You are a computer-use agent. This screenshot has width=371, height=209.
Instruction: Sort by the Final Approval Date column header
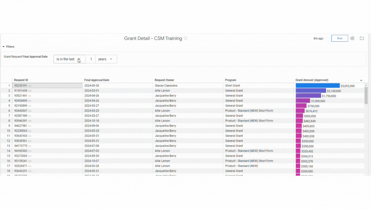point(97,80)
